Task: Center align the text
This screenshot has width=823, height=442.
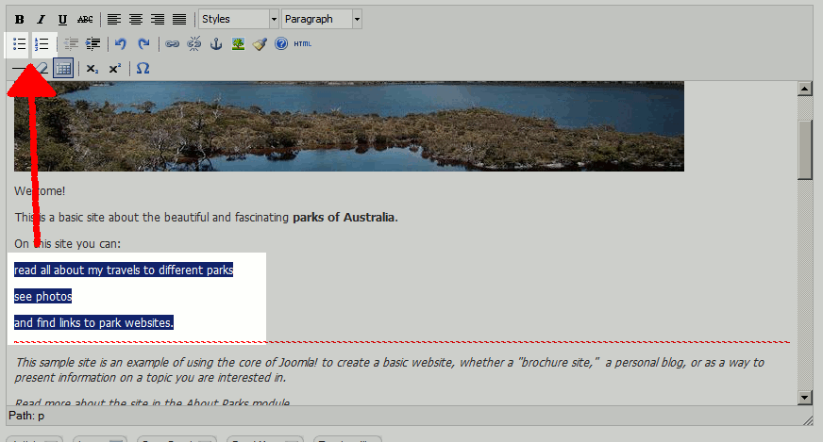Action: pos(135,19)
